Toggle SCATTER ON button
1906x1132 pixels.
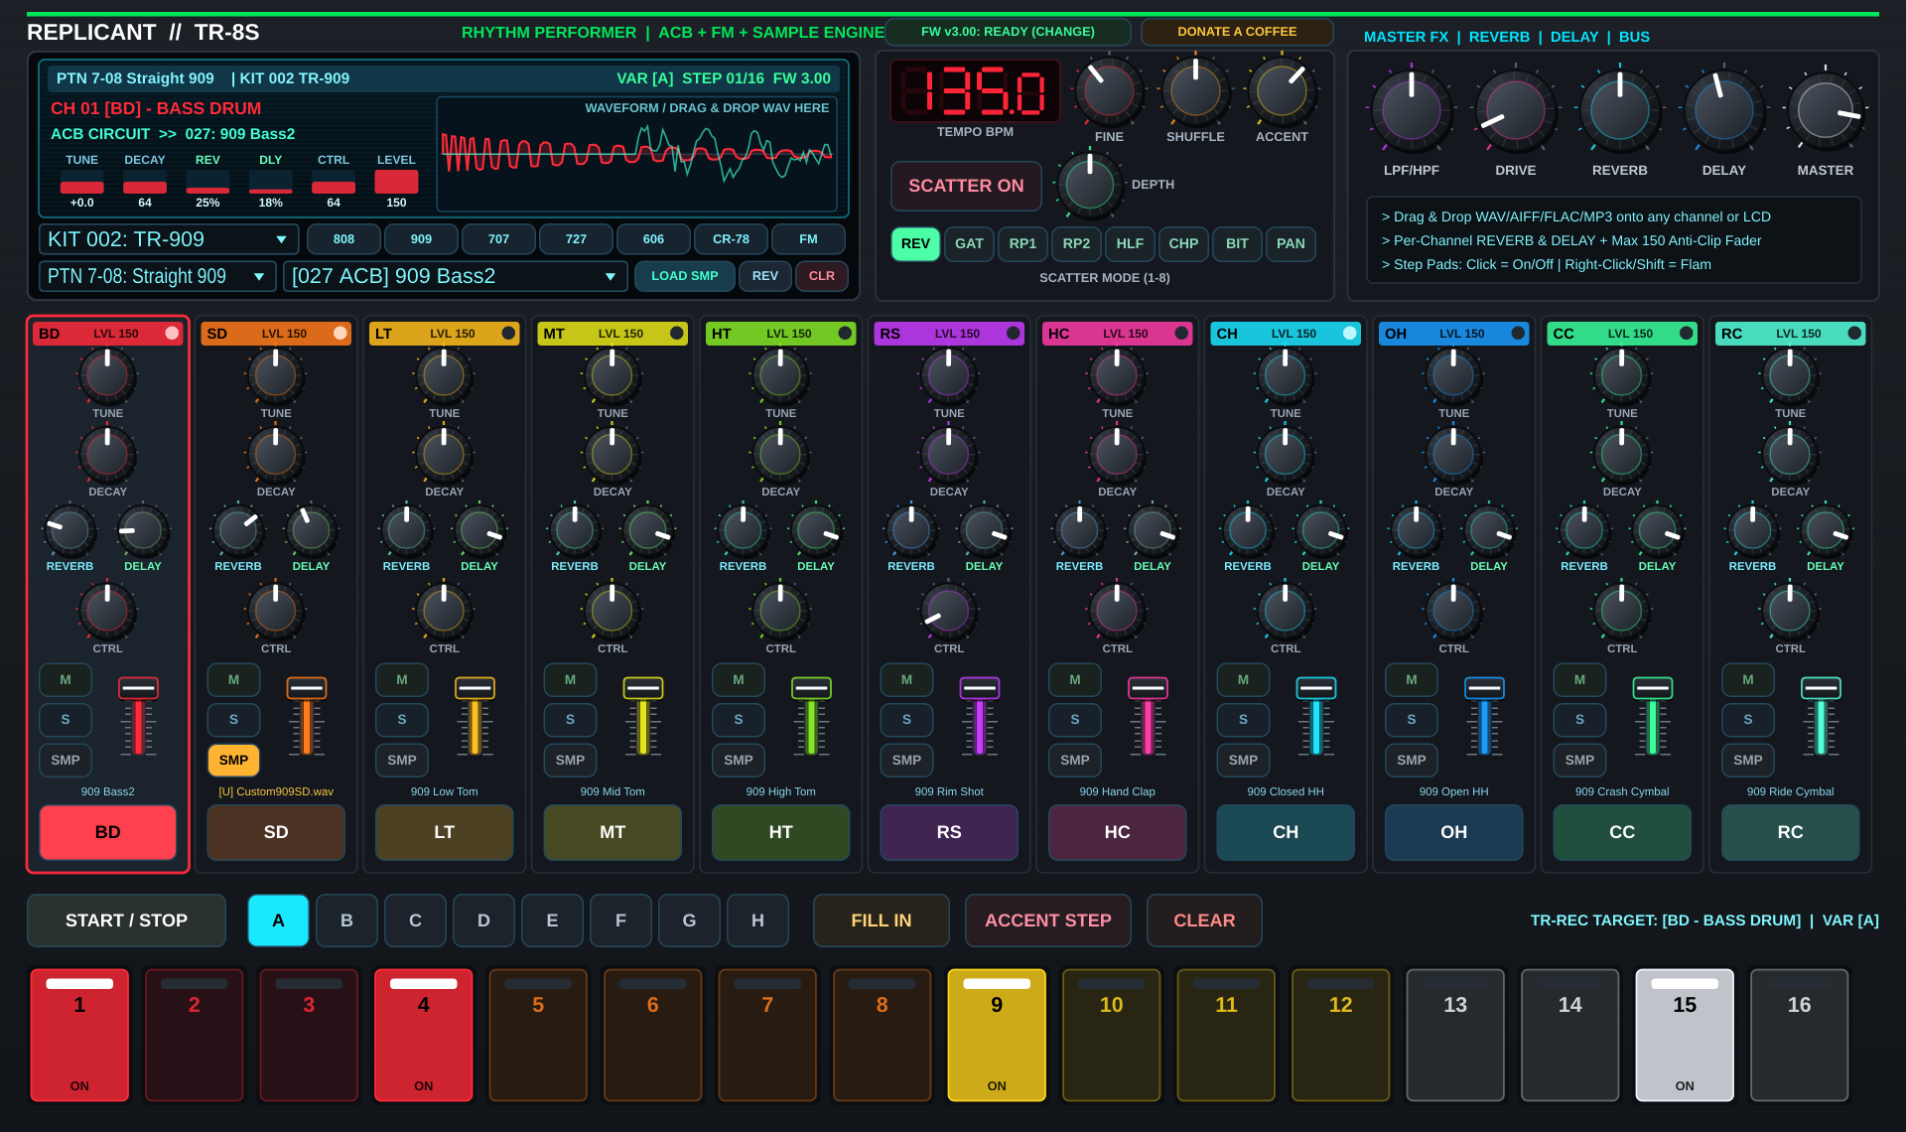tap(966, 186)
